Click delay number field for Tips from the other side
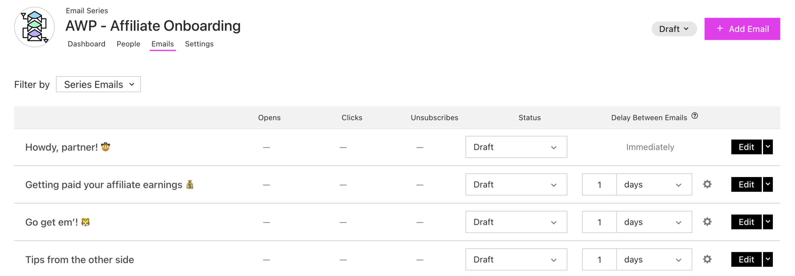The width and height of the screenshot is (795, 276). [x=599, y=260]
